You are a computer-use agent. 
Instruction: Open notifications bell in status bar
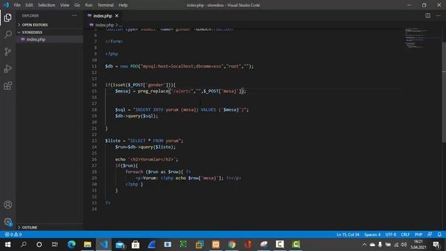440,234
